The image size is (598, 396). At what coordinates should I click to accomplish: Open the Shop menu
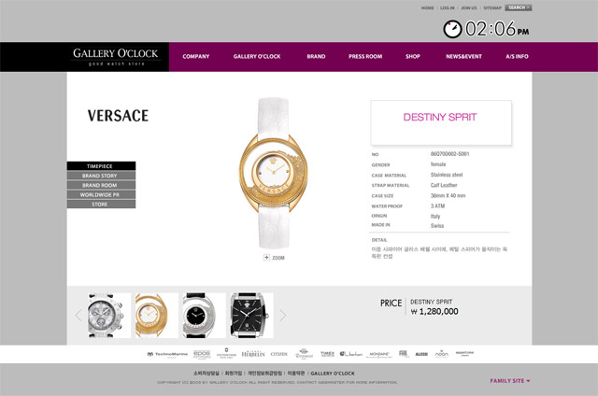click(x=413, y=56)
